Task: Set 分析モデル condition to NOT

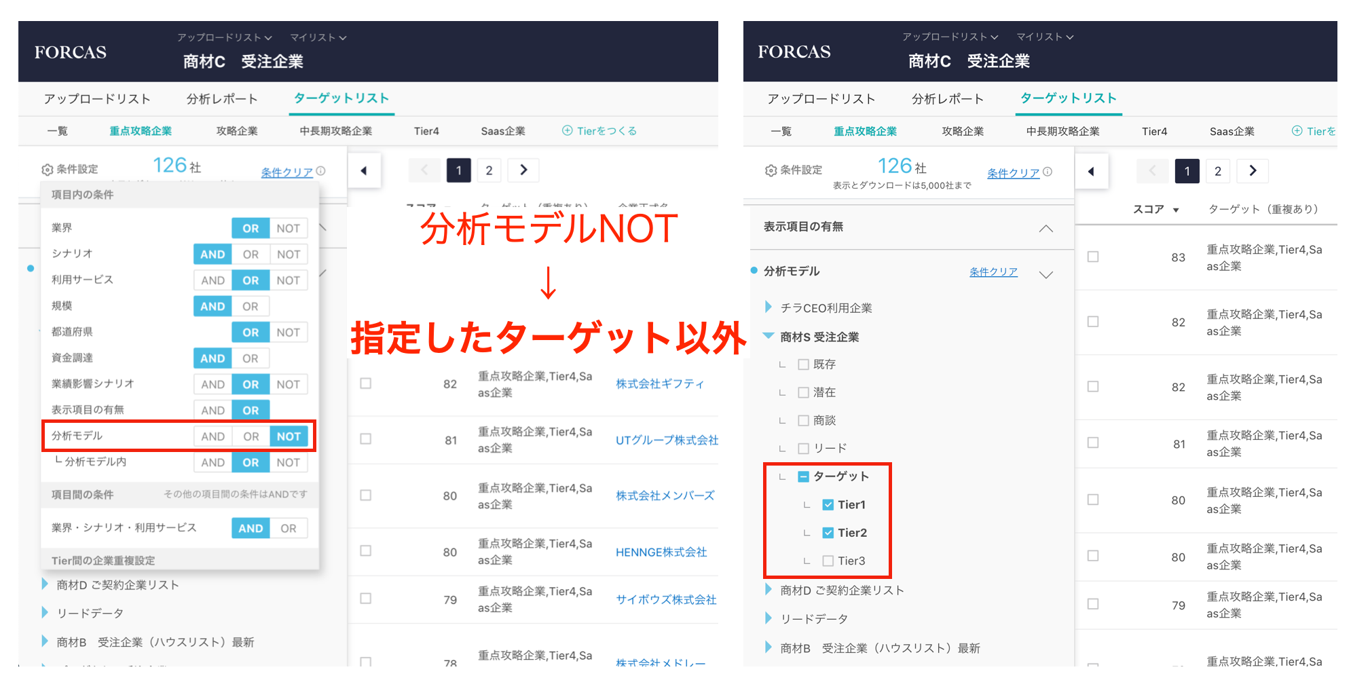Action: (289, 436)
